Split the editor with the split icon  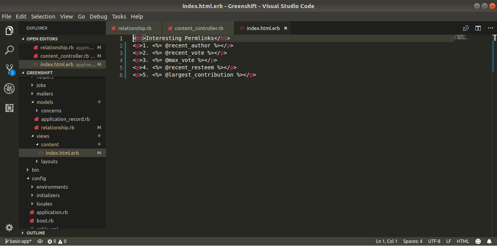coord(478,28)
